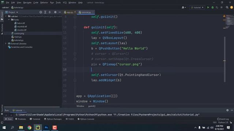234x131 pixels.
Task: Open the Problems tool window
Action: pyautogui.click(x=20, y=119)
